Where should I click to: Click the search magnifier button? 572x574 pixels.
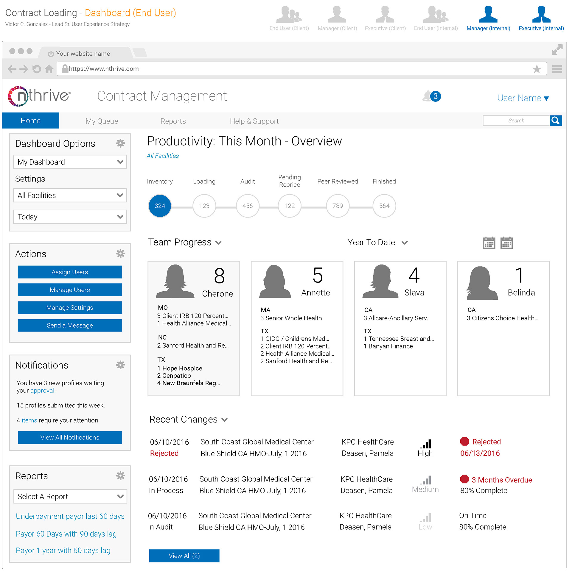[x=555, y=121]
